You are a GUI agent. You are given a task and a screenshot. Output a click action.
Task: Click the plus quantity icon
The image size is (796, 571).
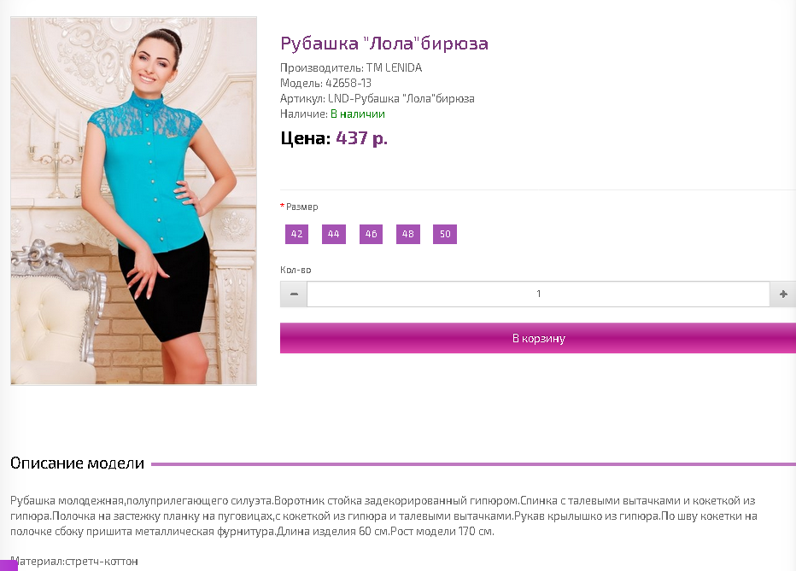point(783,294)
